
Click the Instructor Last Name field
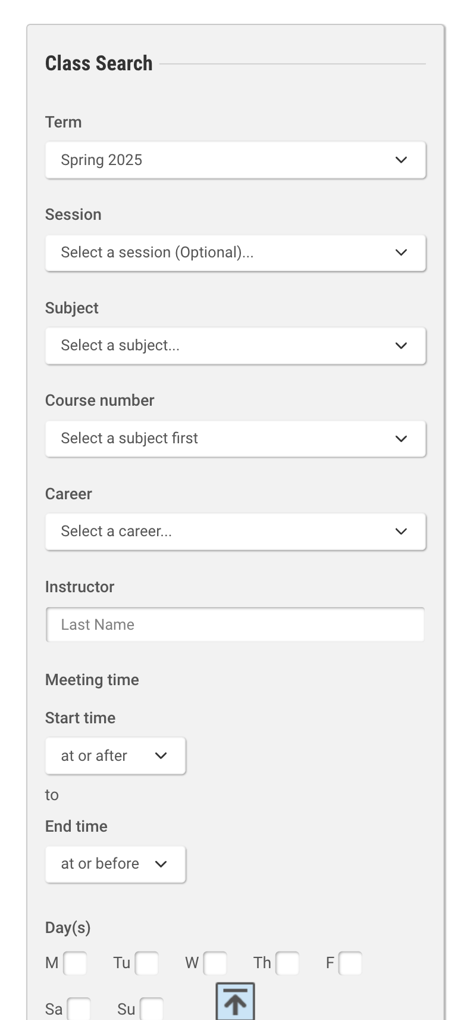tap(235, 624)
